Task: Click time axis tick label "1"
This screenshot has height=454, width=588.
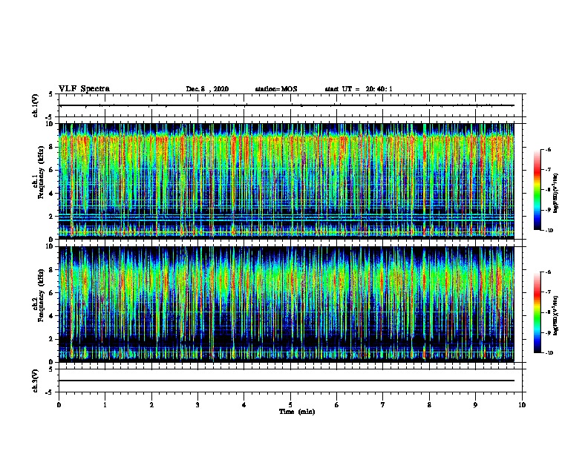Action: 105,405
